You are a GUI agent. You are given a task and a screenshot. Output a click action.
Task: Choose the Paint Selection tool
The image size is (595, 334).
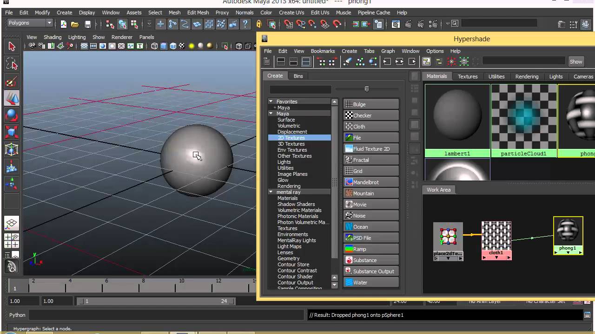point(12,81)
